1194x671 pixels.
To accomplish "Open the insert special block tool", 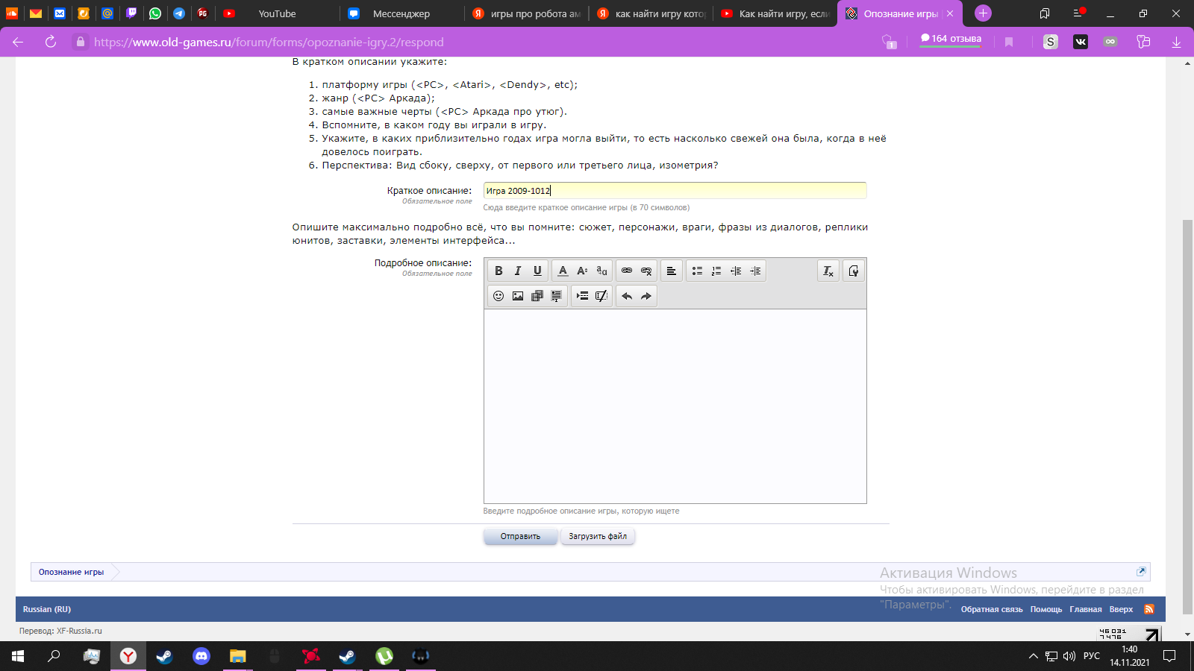I will 582,296.
